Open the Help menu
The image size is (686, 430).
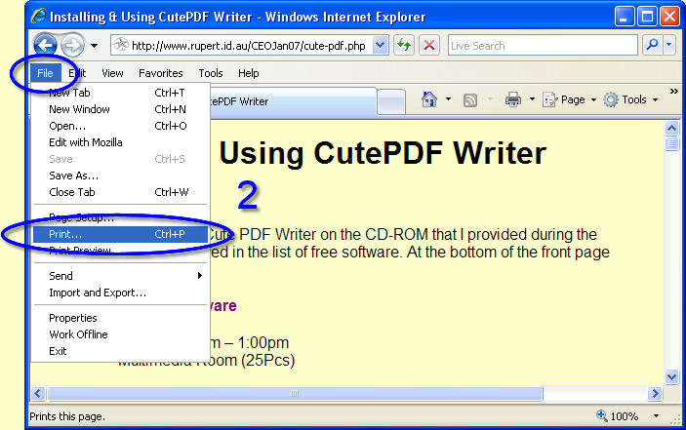[249, 73]
